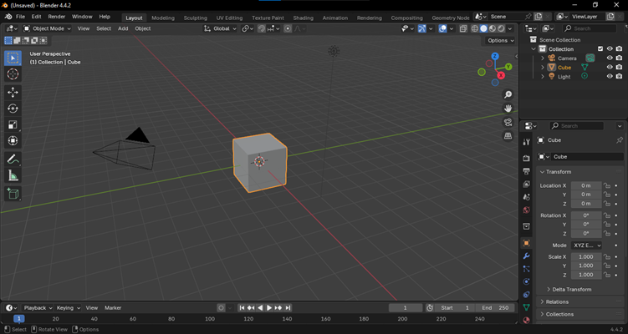This screenshot has height=334, width=628.
Task: Switch to orthographic view with the grid icon
Action: pos(508,137)
